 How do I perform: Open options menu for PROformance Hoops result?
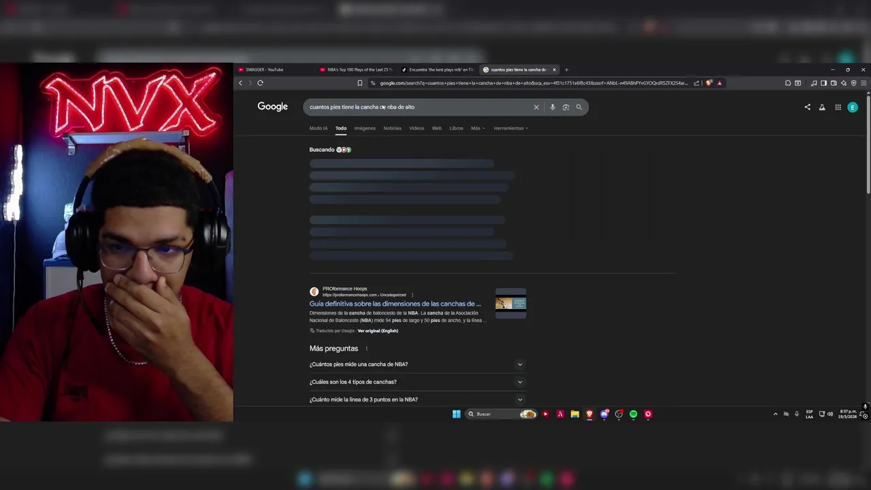[412, 295]
